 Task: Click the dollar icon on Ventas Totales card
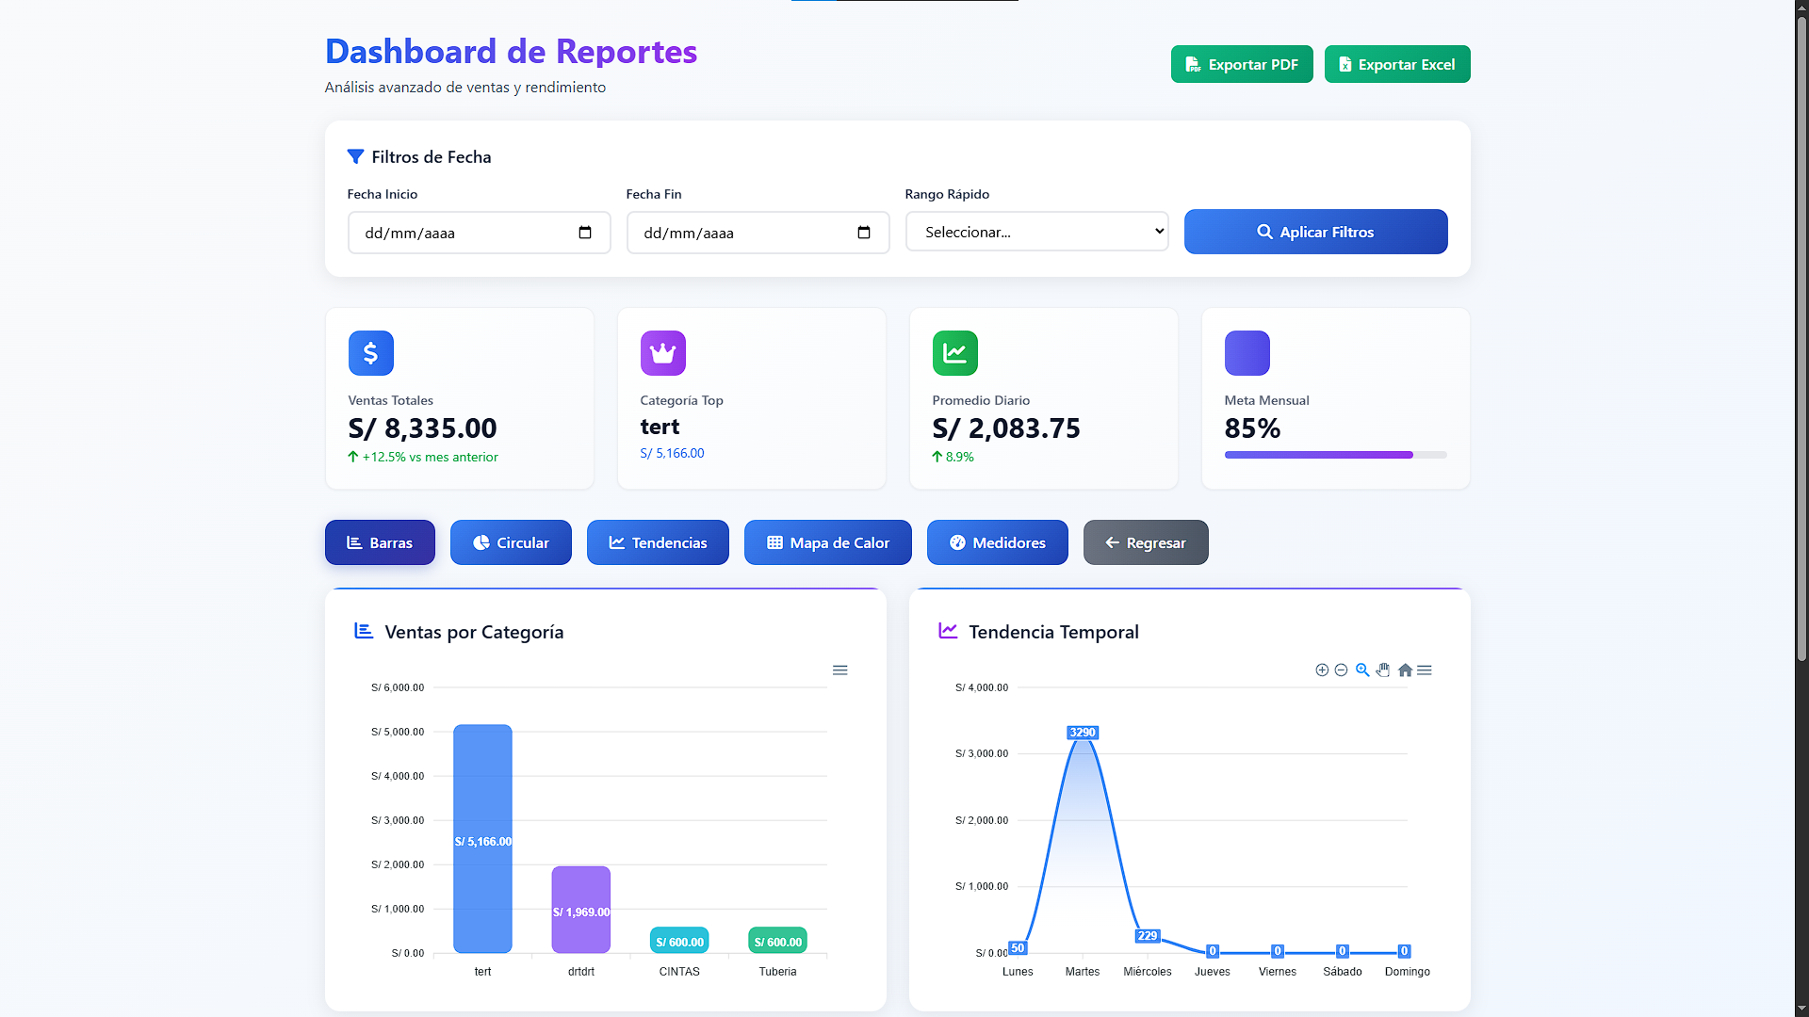point(370,353)
